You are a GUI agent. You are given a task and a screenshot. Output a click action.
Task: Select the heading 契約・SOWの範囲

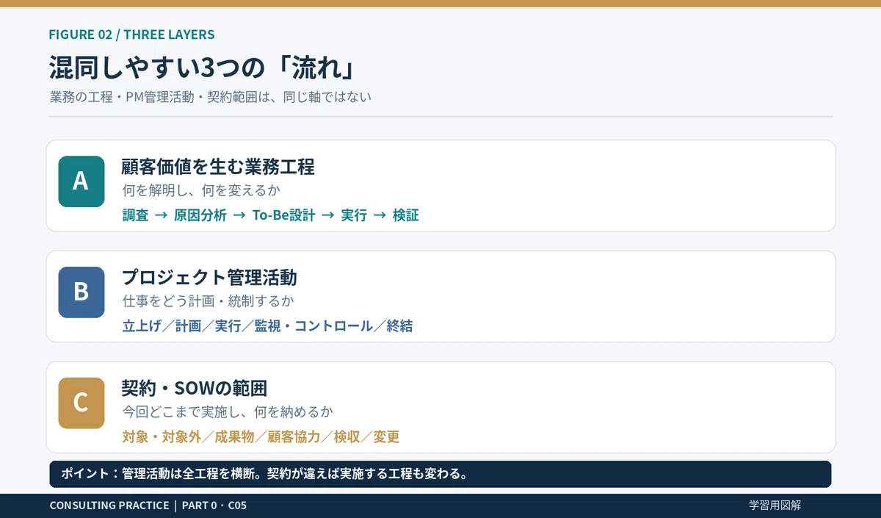click(x=194, y=388)
